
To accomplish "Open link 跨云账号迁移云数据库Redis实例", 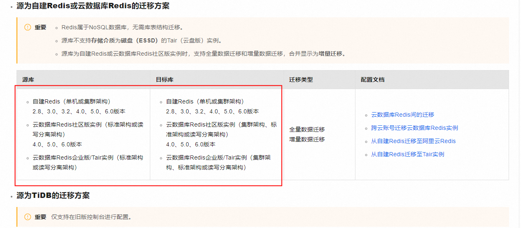I will tap(414, 128).
